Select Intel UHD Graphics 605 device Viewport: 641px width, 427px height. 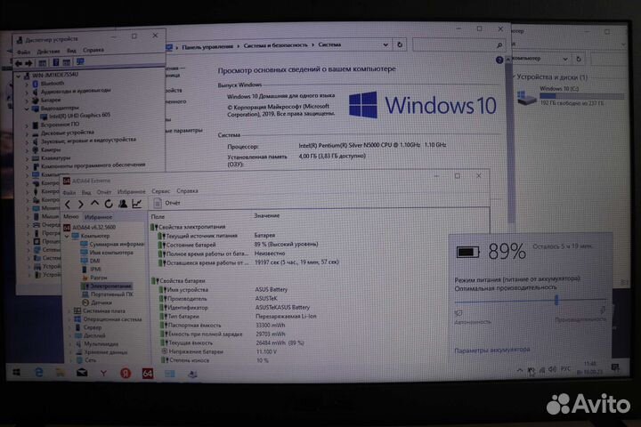(x=76, y=116)
